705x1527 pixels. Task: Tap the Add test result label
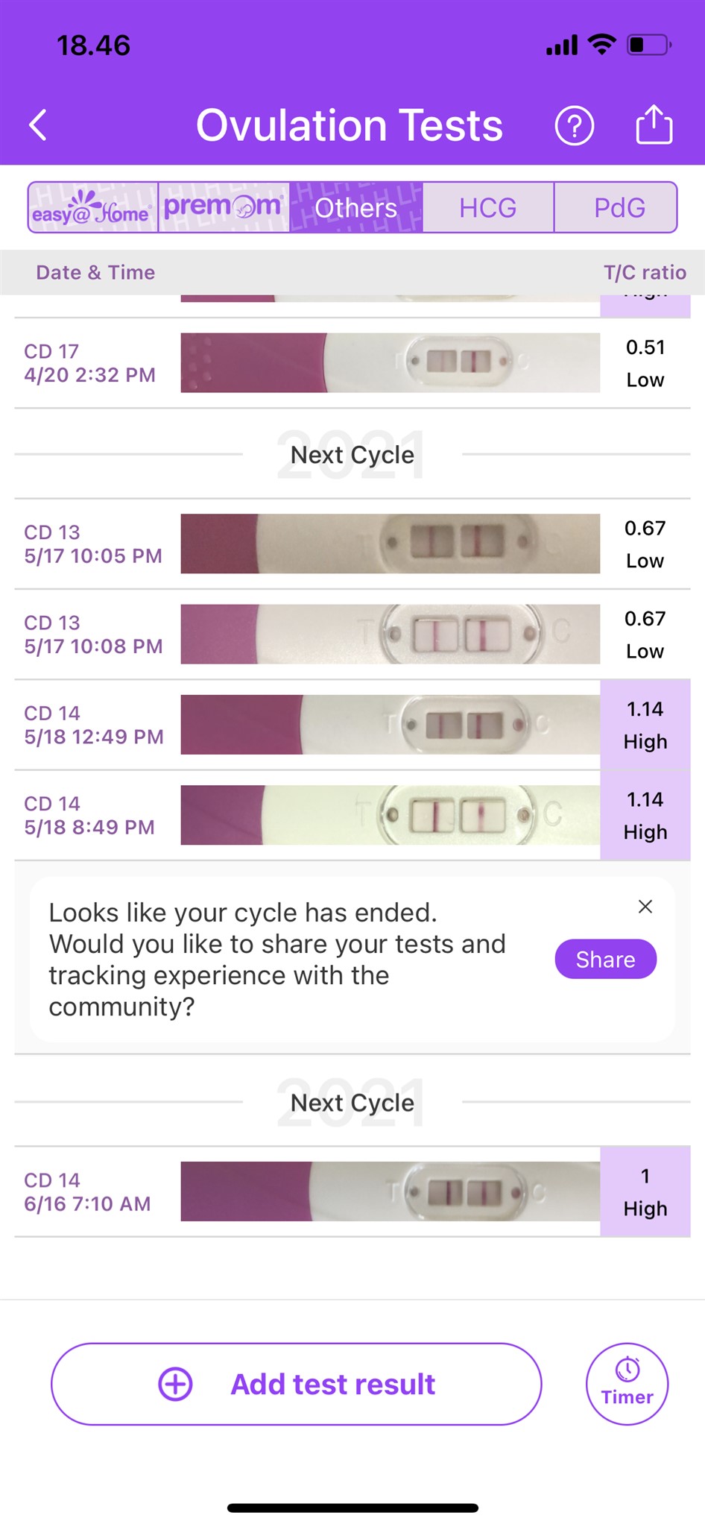tap(333, 1384)
